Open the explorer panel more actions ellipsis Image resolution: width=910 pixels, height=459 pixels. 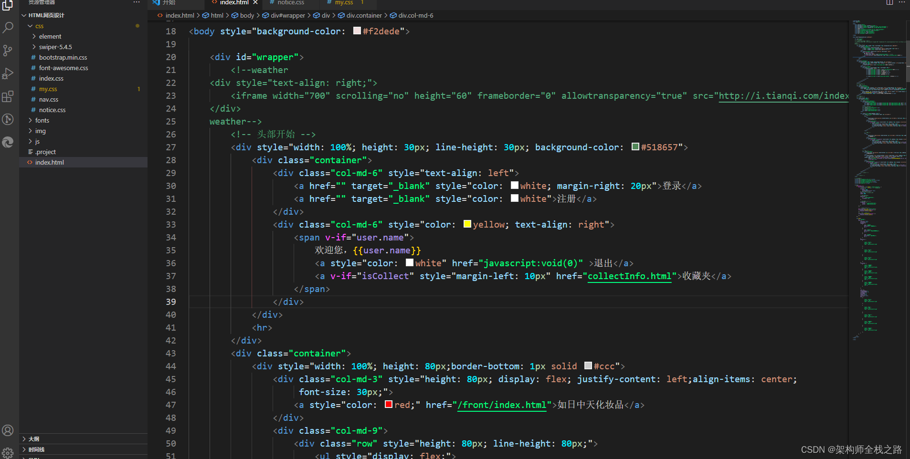point(137,2)
